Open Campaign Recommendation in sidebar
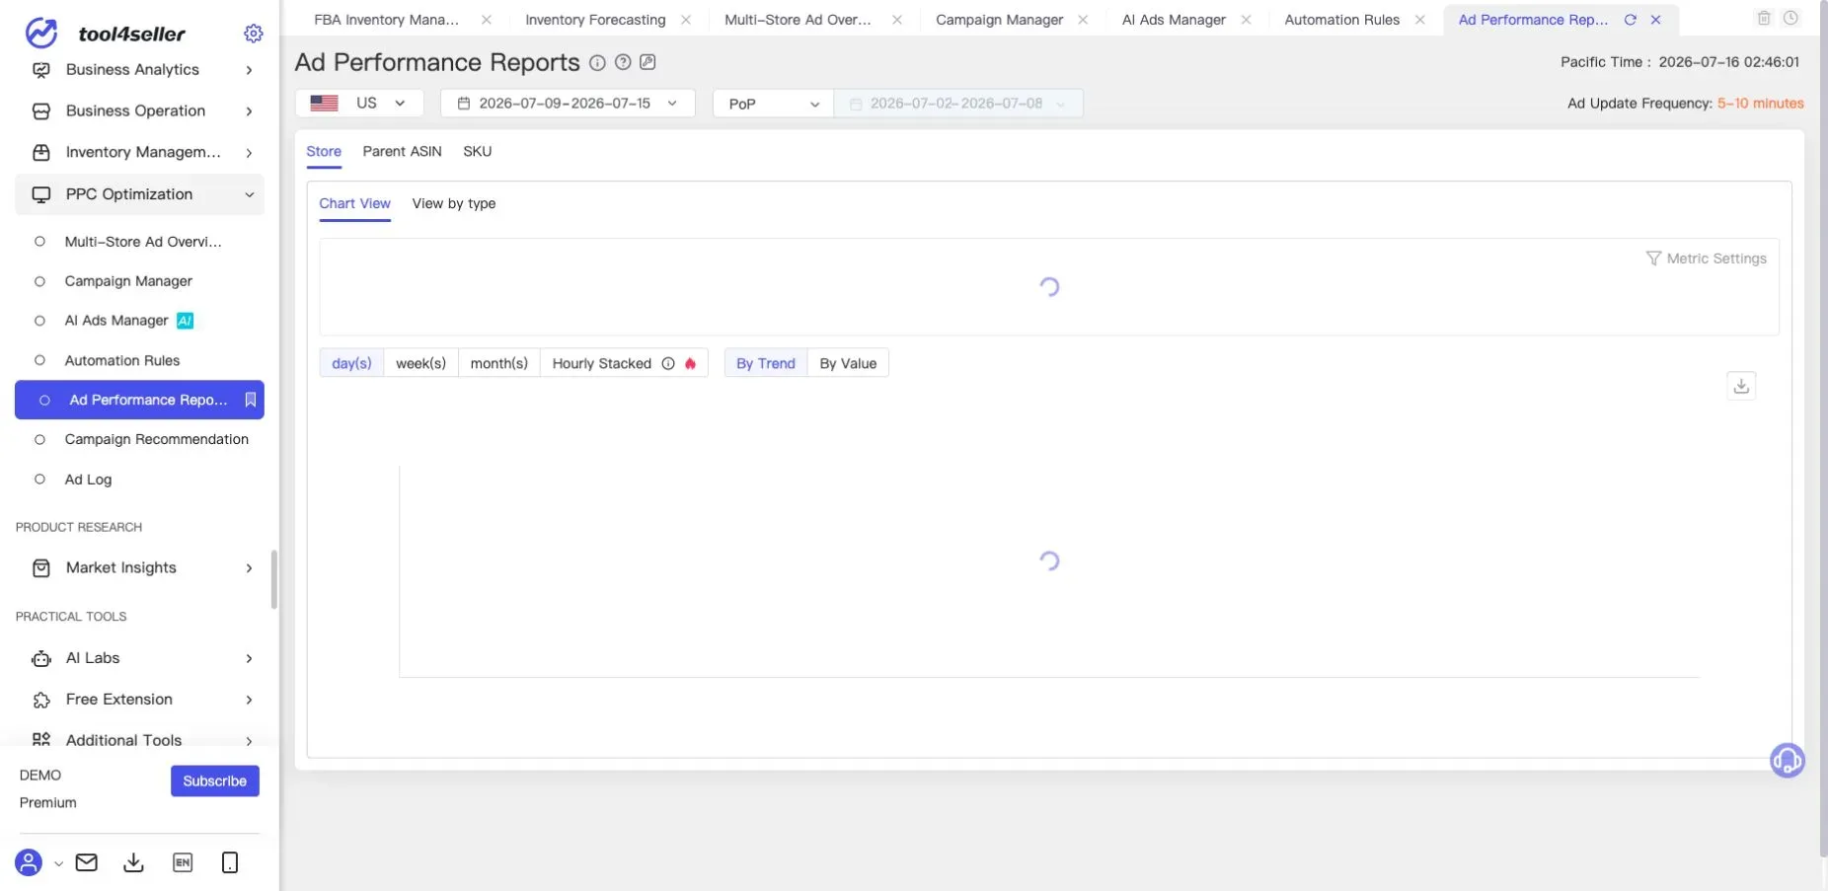 139,439
